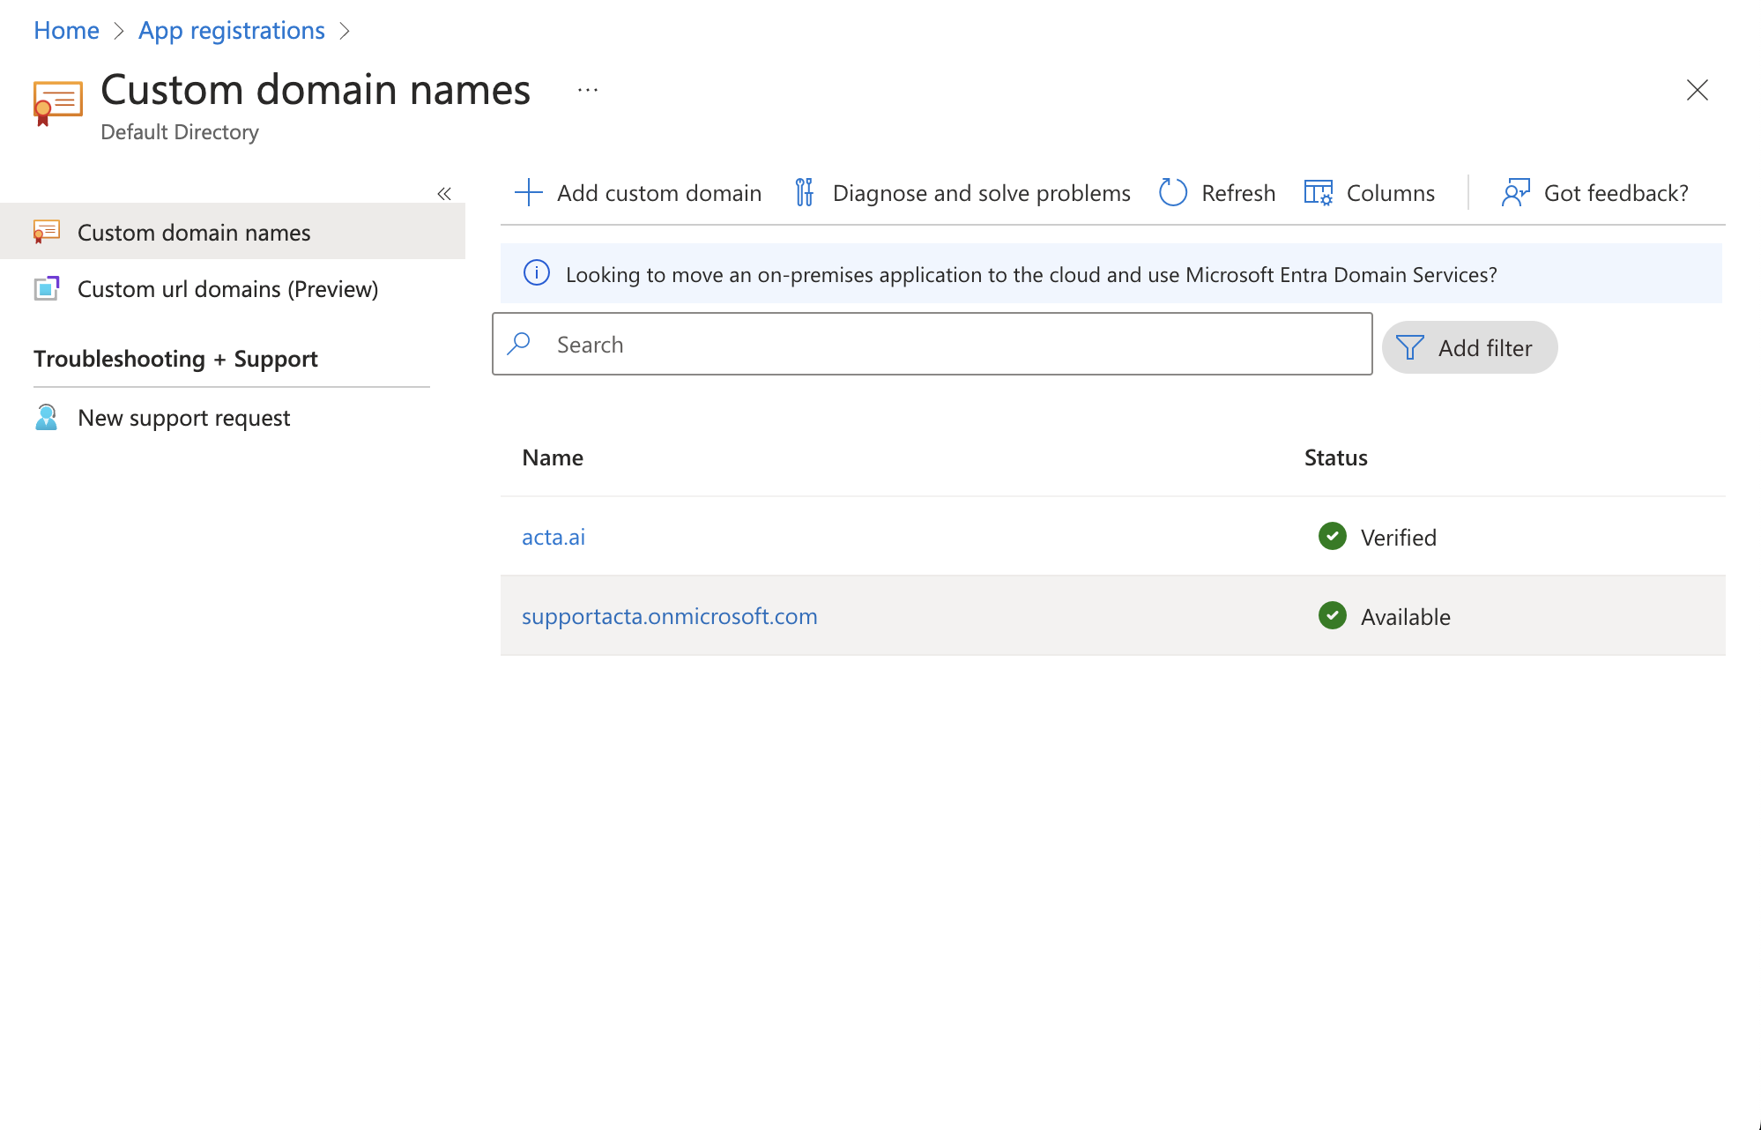Click the Name column header
The width and height of the screenshot is (1761, 1130).
click(x=553, y=457)
